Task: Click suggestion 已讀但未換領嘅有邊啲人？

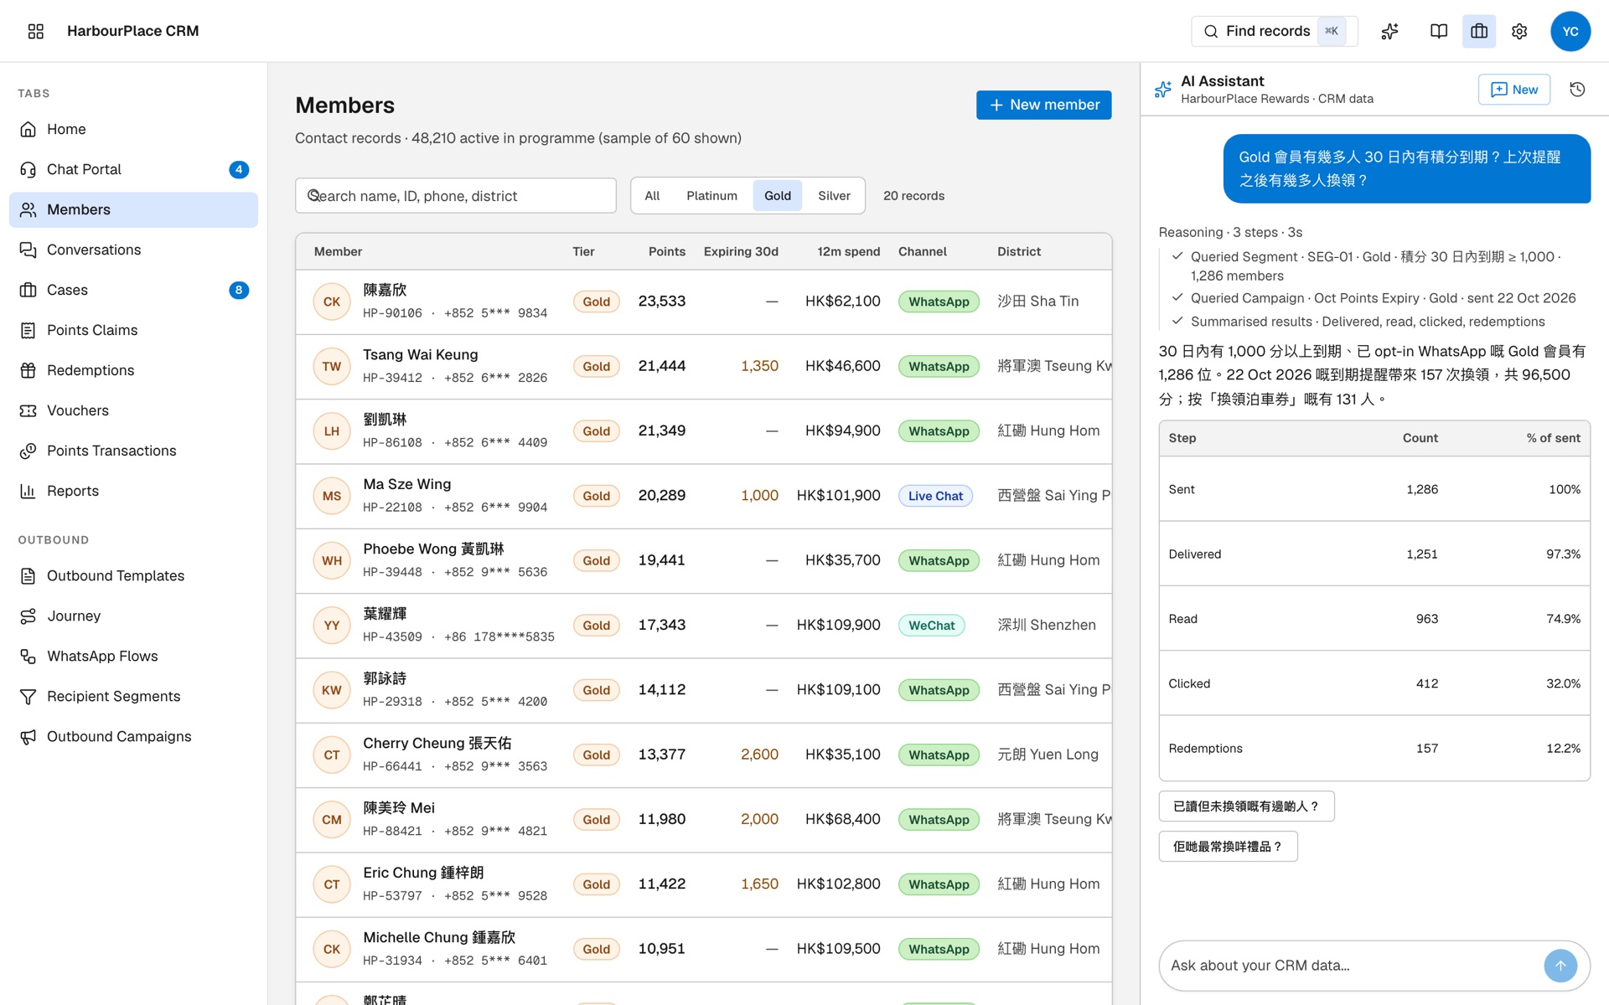Action: pos(1246,807)
